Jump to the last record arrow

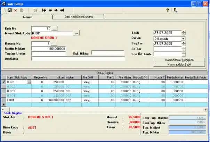coord(62,10)
